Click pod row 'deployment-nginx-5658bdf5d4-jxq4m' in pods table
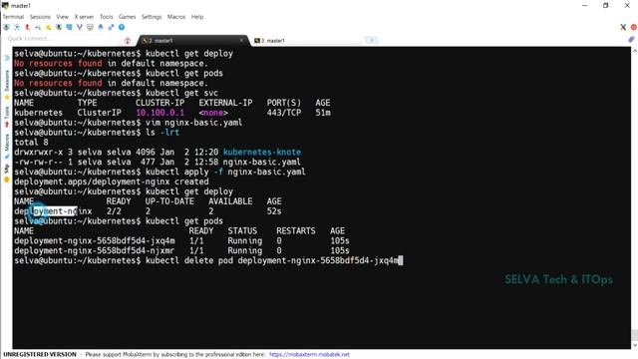The width and height of the screenshot is (638, 359). click(x=181, y=241)
